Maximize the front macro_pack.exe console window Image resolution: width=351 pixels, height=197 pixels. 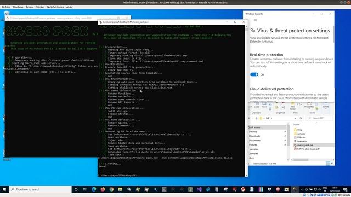[x=235, y=22]
